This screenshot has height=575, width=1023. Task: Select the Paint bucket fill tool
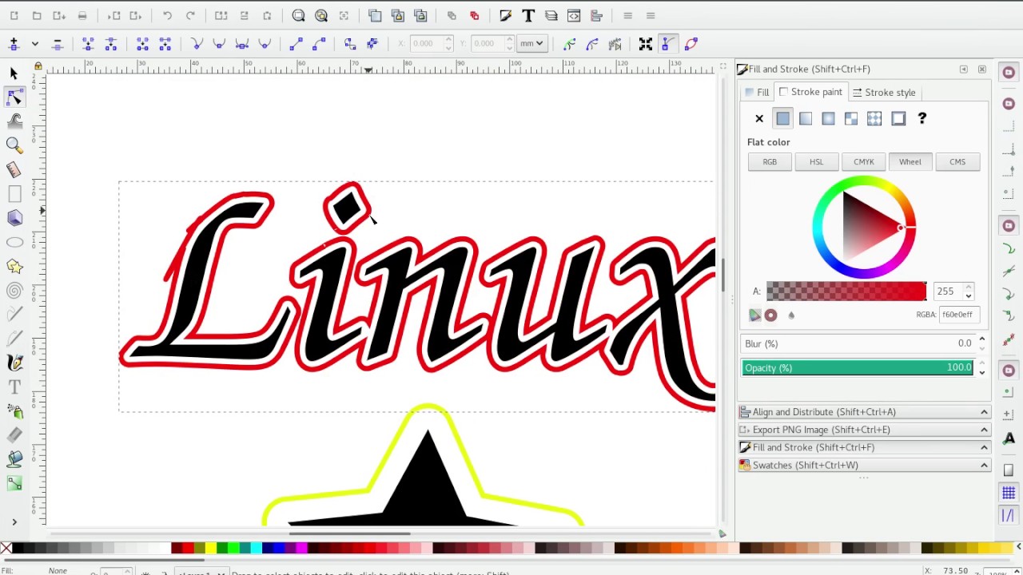pyautogui.click(x=14, y=459)
